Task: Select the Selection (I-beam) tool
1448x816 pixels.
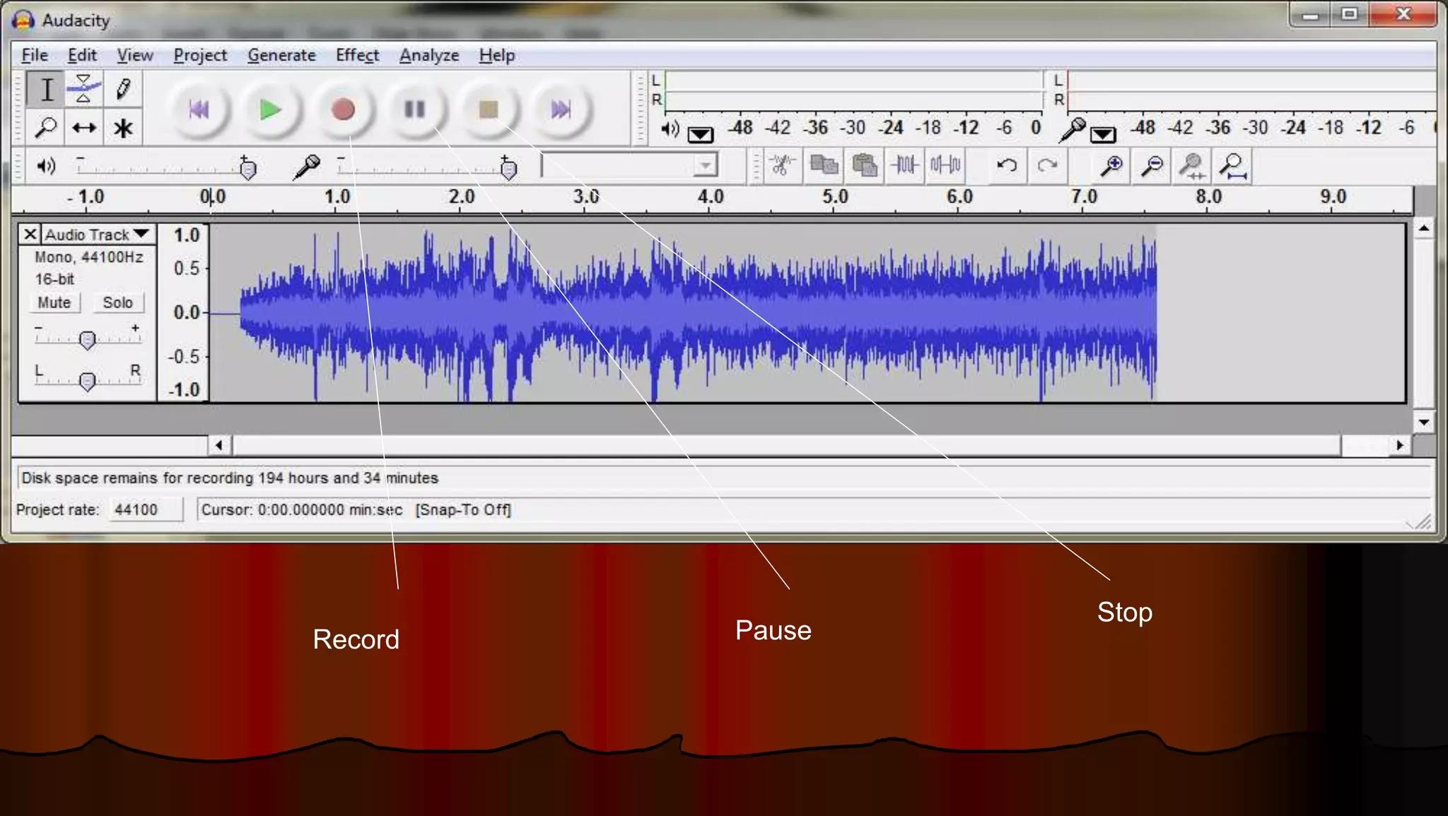Action: [x=47, y=90]
